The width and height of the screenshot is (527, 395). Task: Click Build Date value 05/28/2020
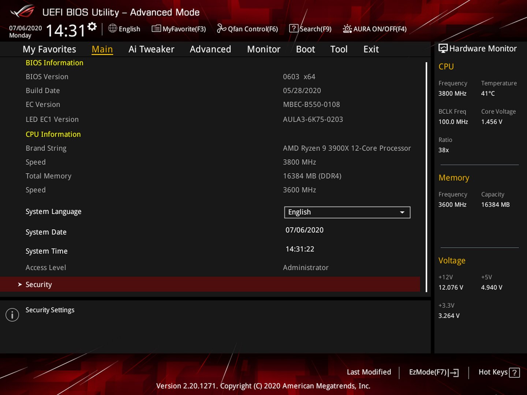(x=302, y=91)
